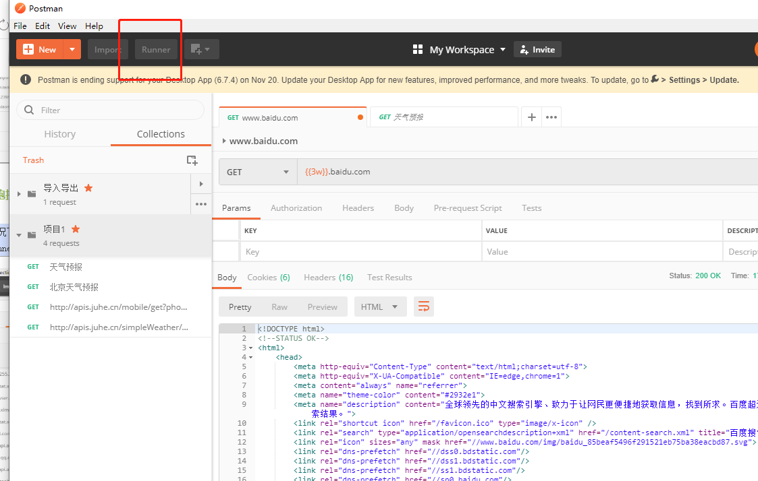Click the new window icon button
This screenshot has height=481, width=758.
(202, 49)
